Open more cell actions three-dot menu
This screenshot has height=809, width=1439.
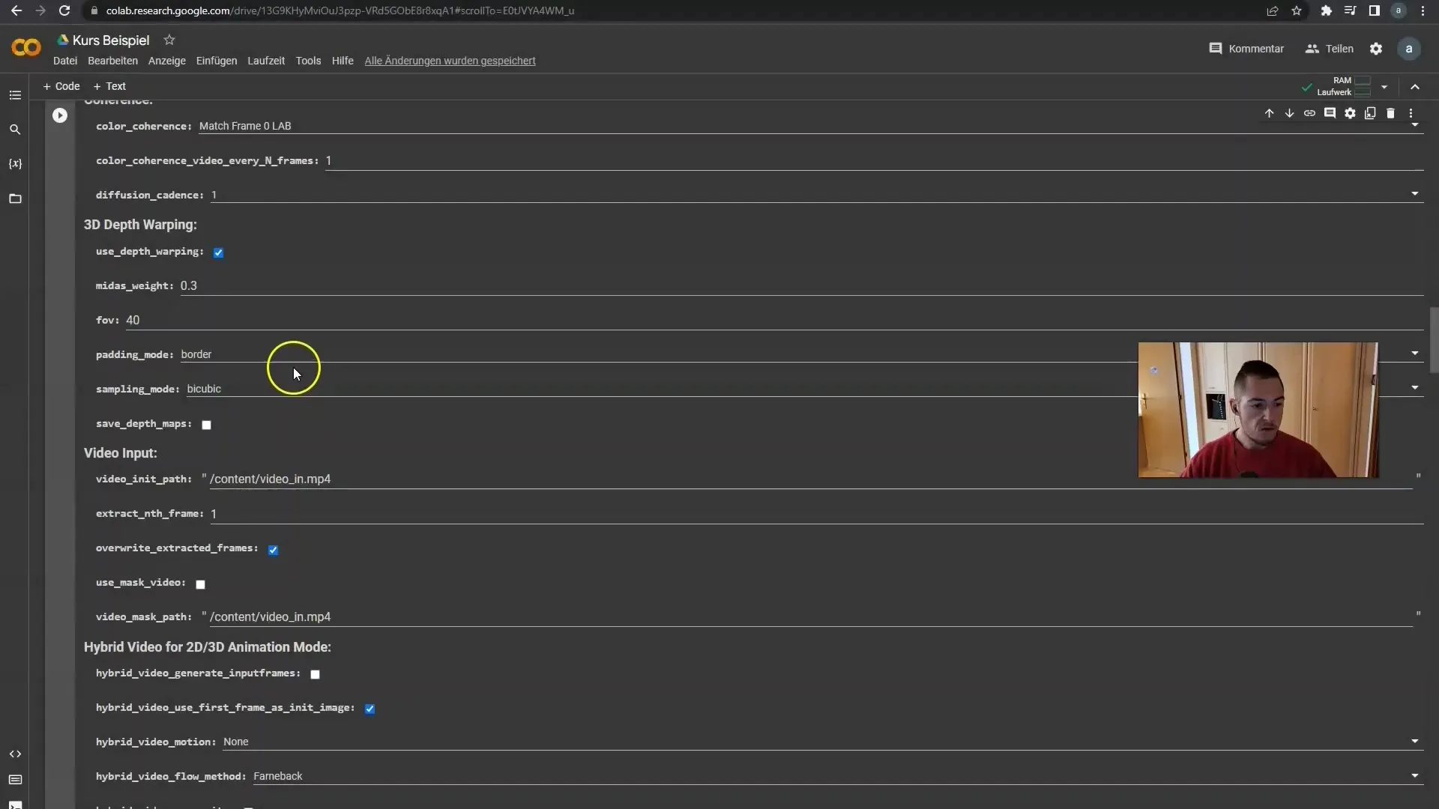coord(1411,113)
